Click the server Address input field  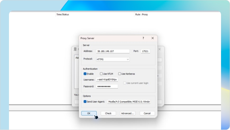coord(113,51)
